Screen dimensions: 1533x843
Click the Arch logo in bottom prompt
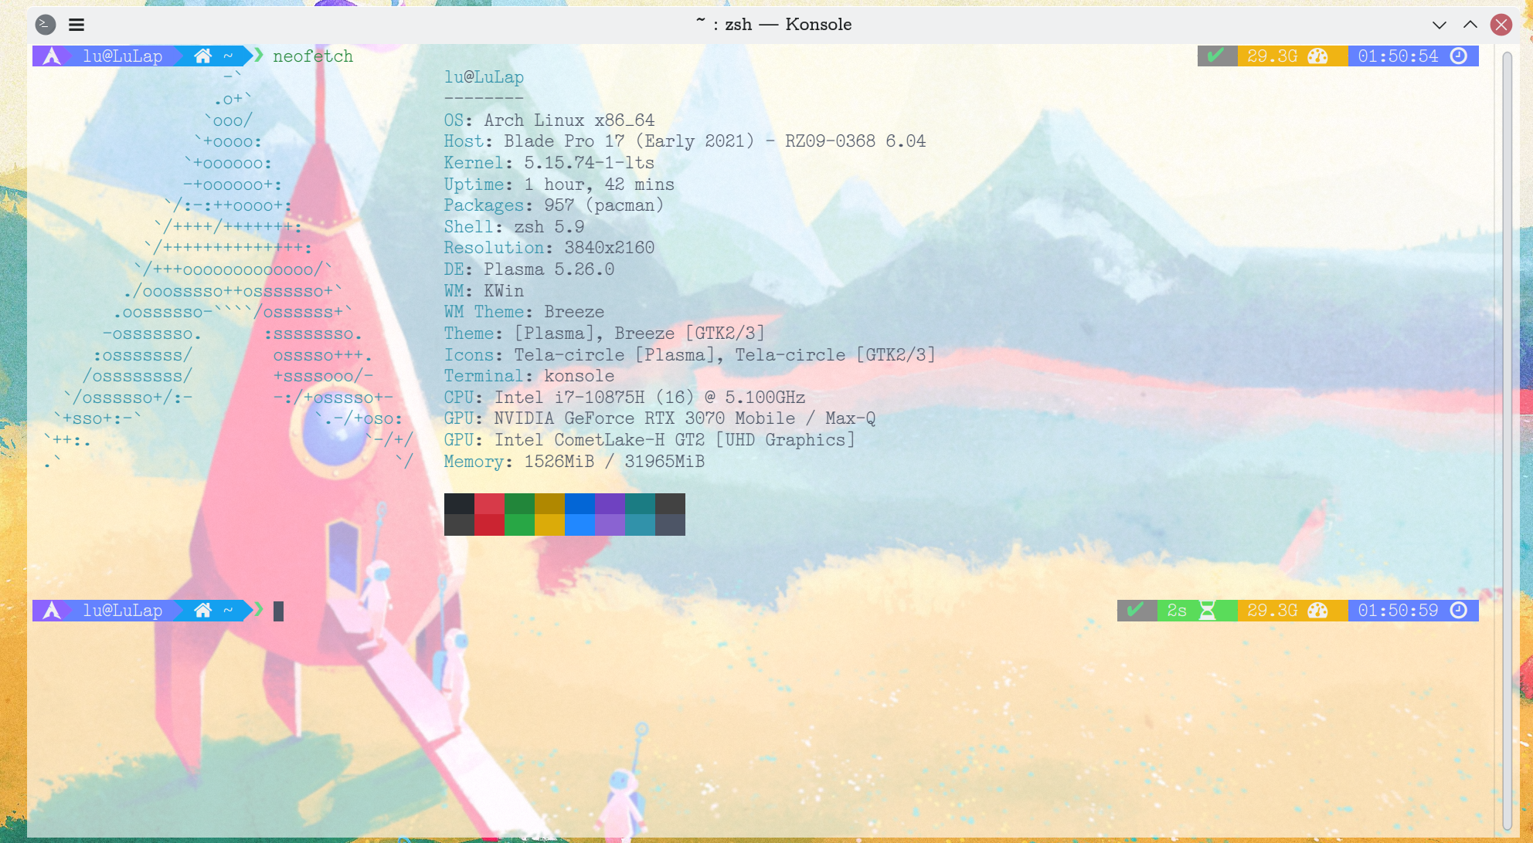click(x=52, y=611)
